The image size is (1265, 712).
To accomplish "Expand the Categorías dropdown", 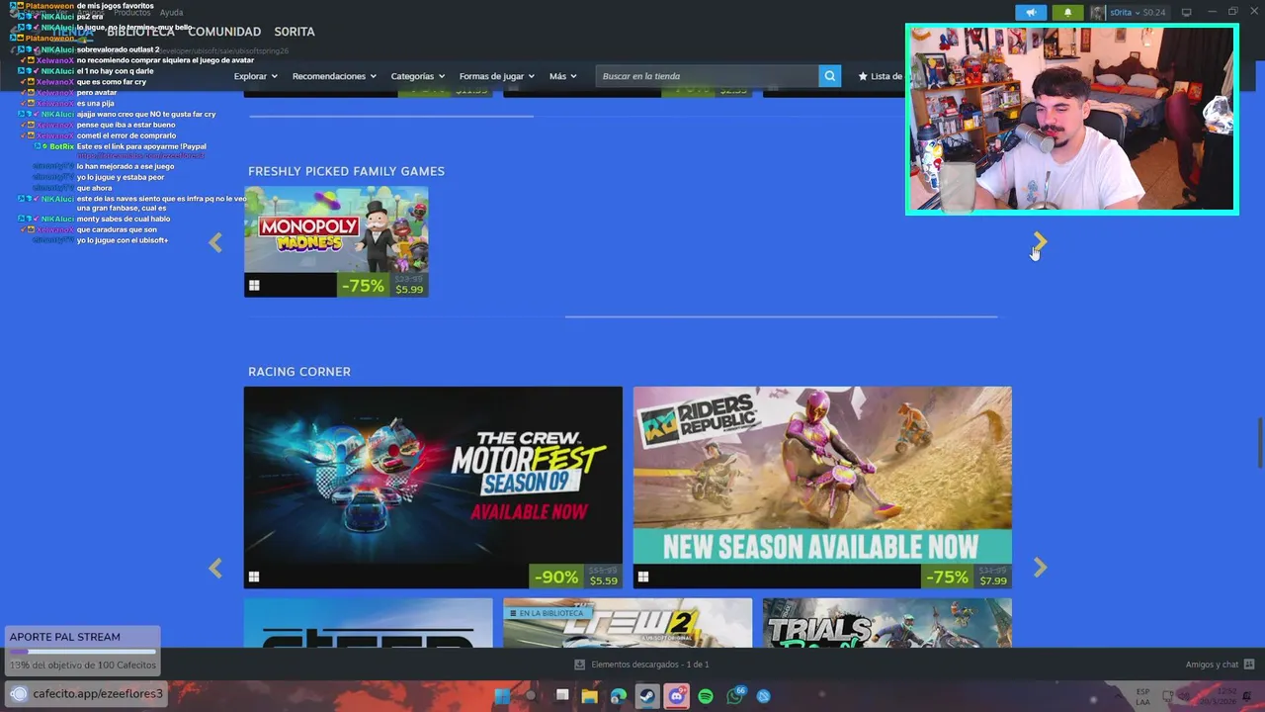I will click(417, 76).
